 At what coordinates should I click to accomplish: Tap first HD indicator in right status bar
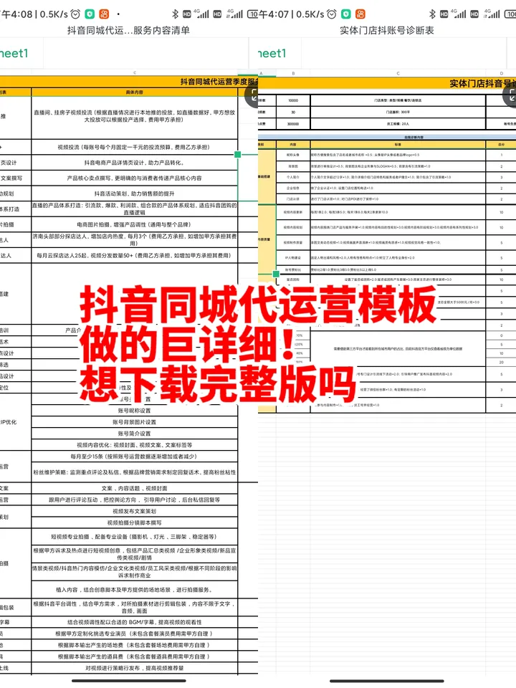[444, 14]
